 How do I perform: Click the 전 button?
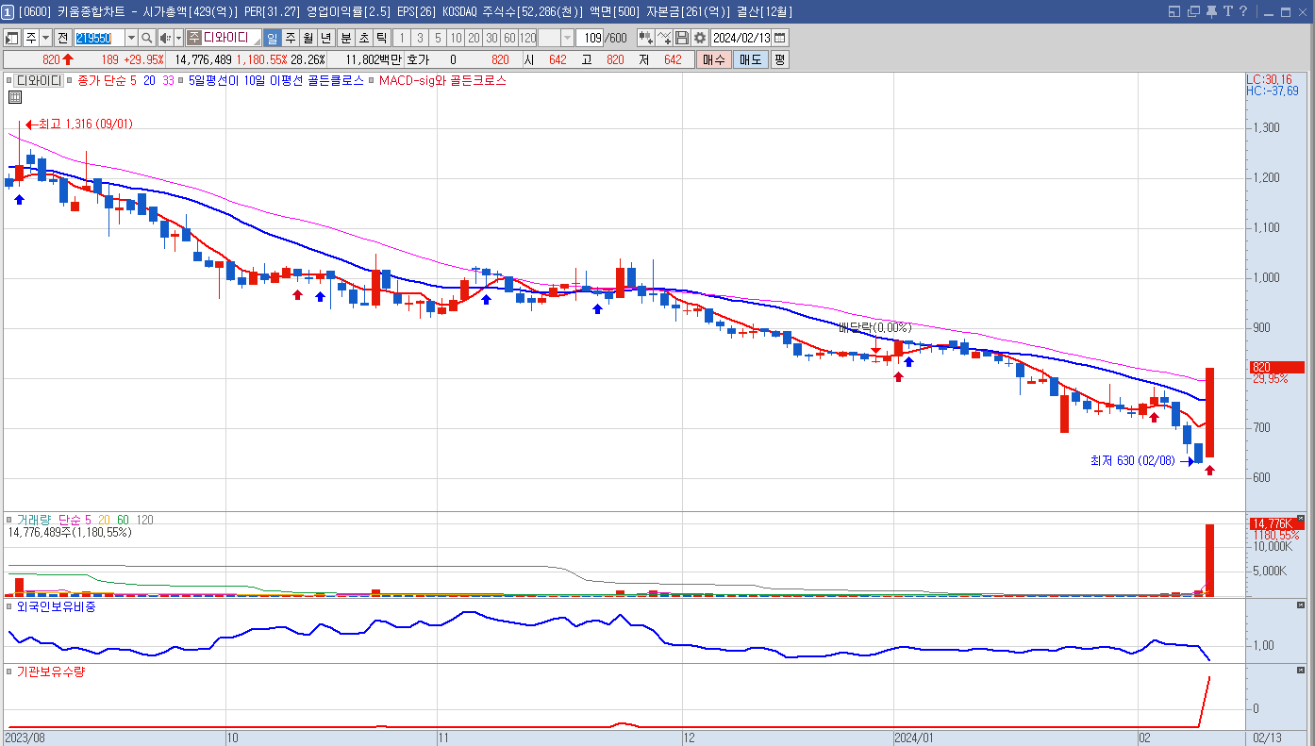point(62,38)
